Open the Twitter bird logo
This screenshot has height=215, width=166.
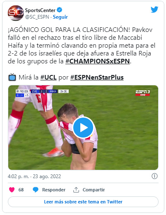point(154,10)
